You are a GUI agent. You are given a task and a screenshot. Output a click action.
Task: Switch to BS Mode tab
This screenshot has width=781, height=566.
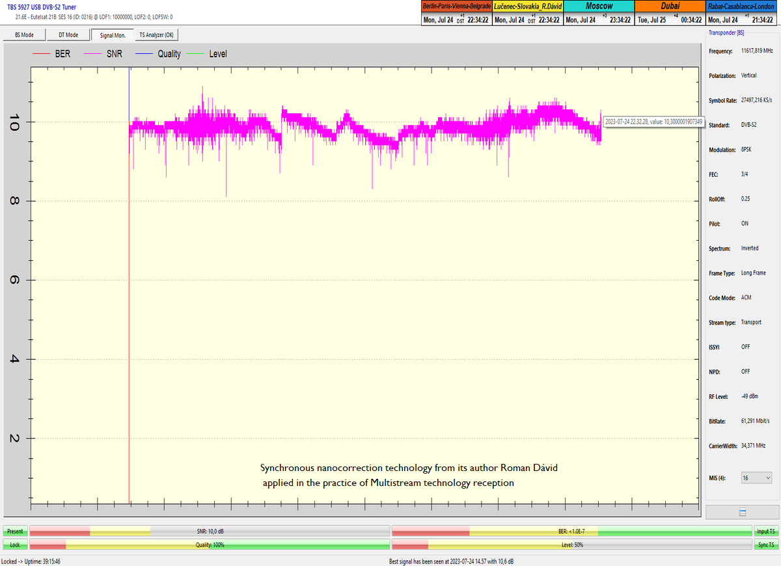(x=24, y=35)
